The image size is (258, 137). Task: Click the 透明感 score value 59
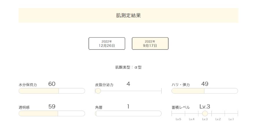click(x=52, y=106)
